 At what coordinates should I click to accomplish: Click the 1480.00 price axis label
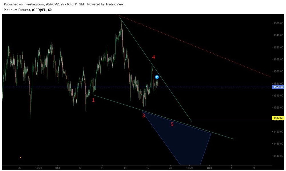278,132
